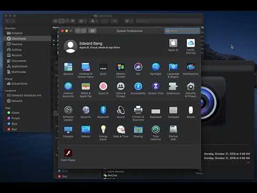The width and height of the screenshot is (257, 193).
Task: Open Mission Control preferences
Action: 120,70
